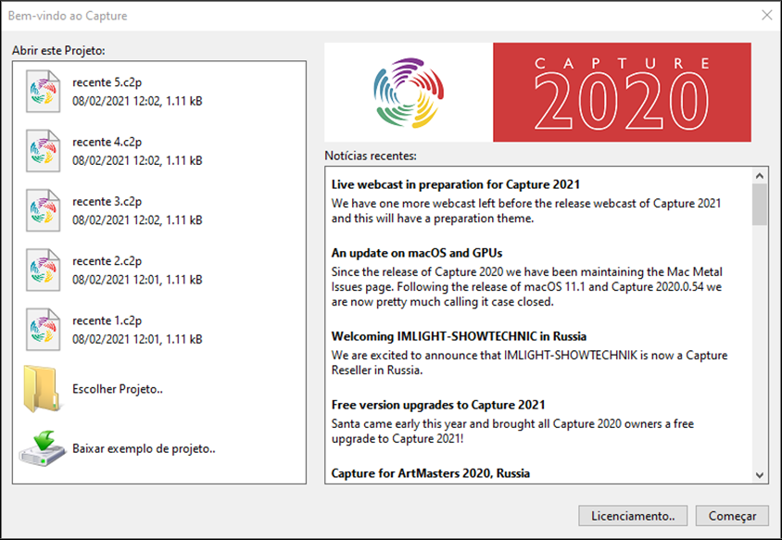782x540 pixels.
Task: Select the 'recente 3.c2p' file name
Action: [107, 201]
